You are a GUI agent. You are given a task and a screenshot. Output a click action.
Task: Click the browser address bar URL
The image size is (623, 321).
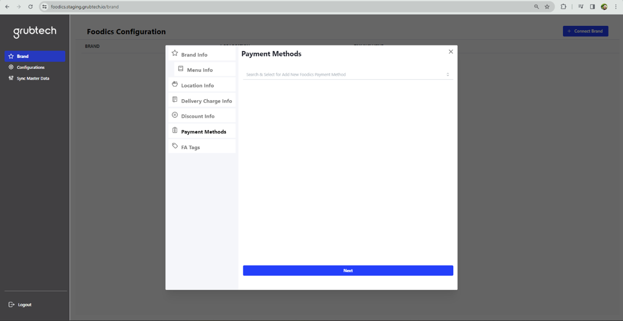(x=85, y=7)
